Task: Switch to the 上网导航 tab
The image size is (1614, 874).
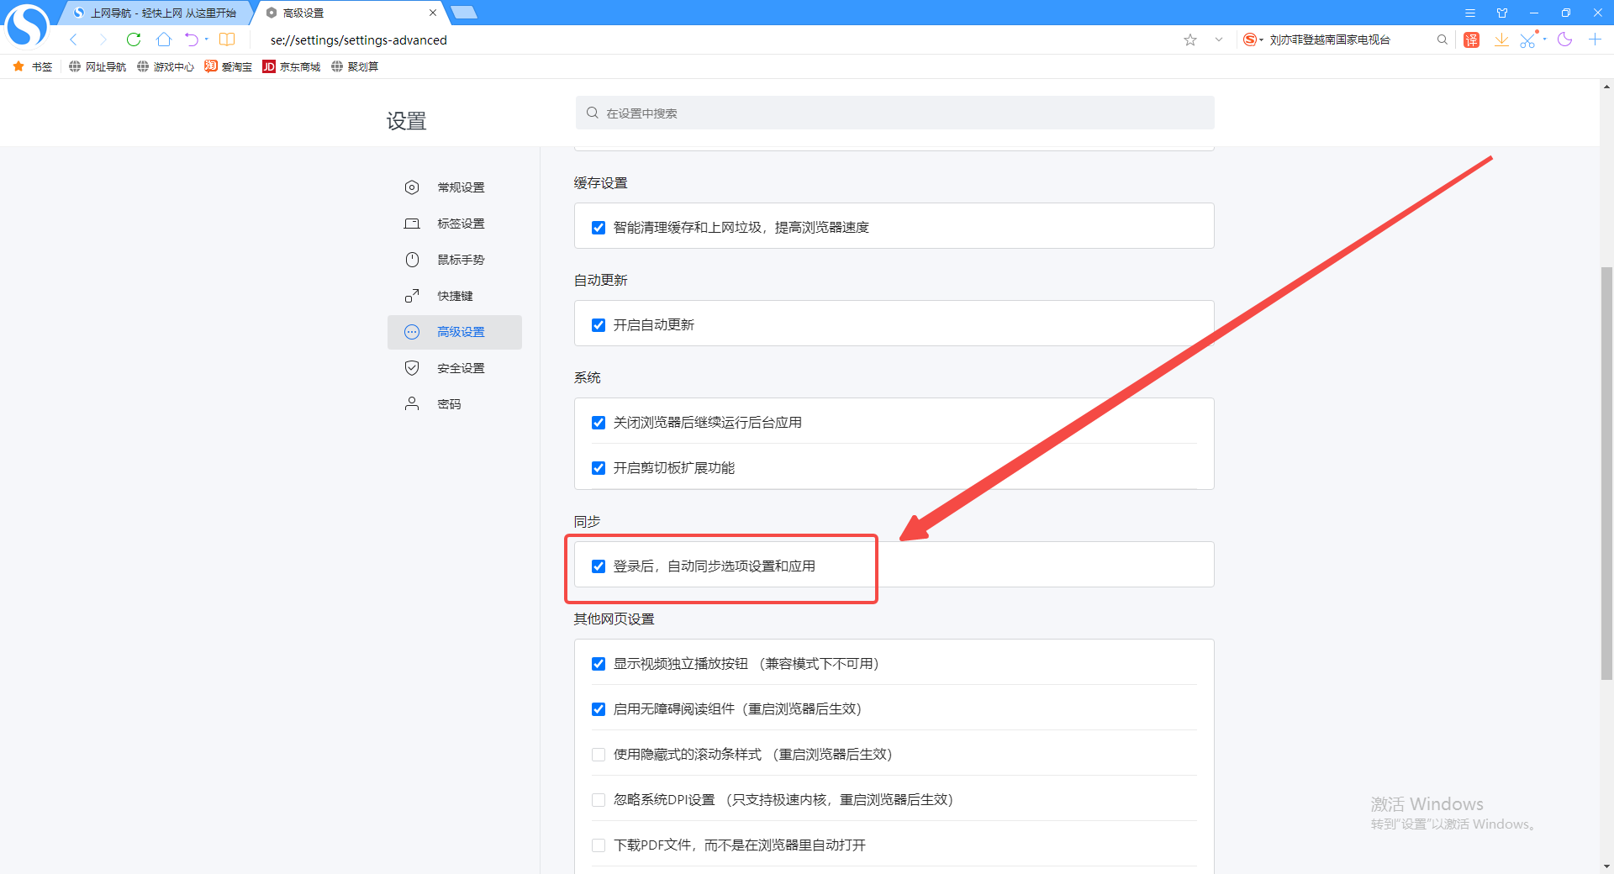Action: pyautogui.click(x=155, y=13)
